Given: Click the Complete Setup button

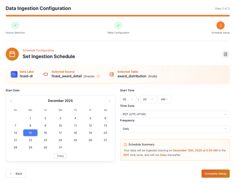Looking at the screenshot, I should 215,174.
